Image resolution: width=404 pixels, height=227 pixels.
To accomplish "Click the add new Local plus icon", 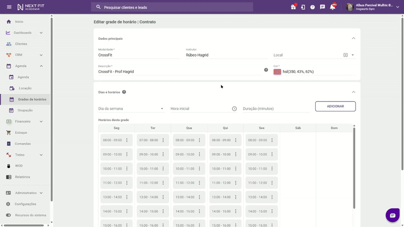I will [x=345, y=55].
